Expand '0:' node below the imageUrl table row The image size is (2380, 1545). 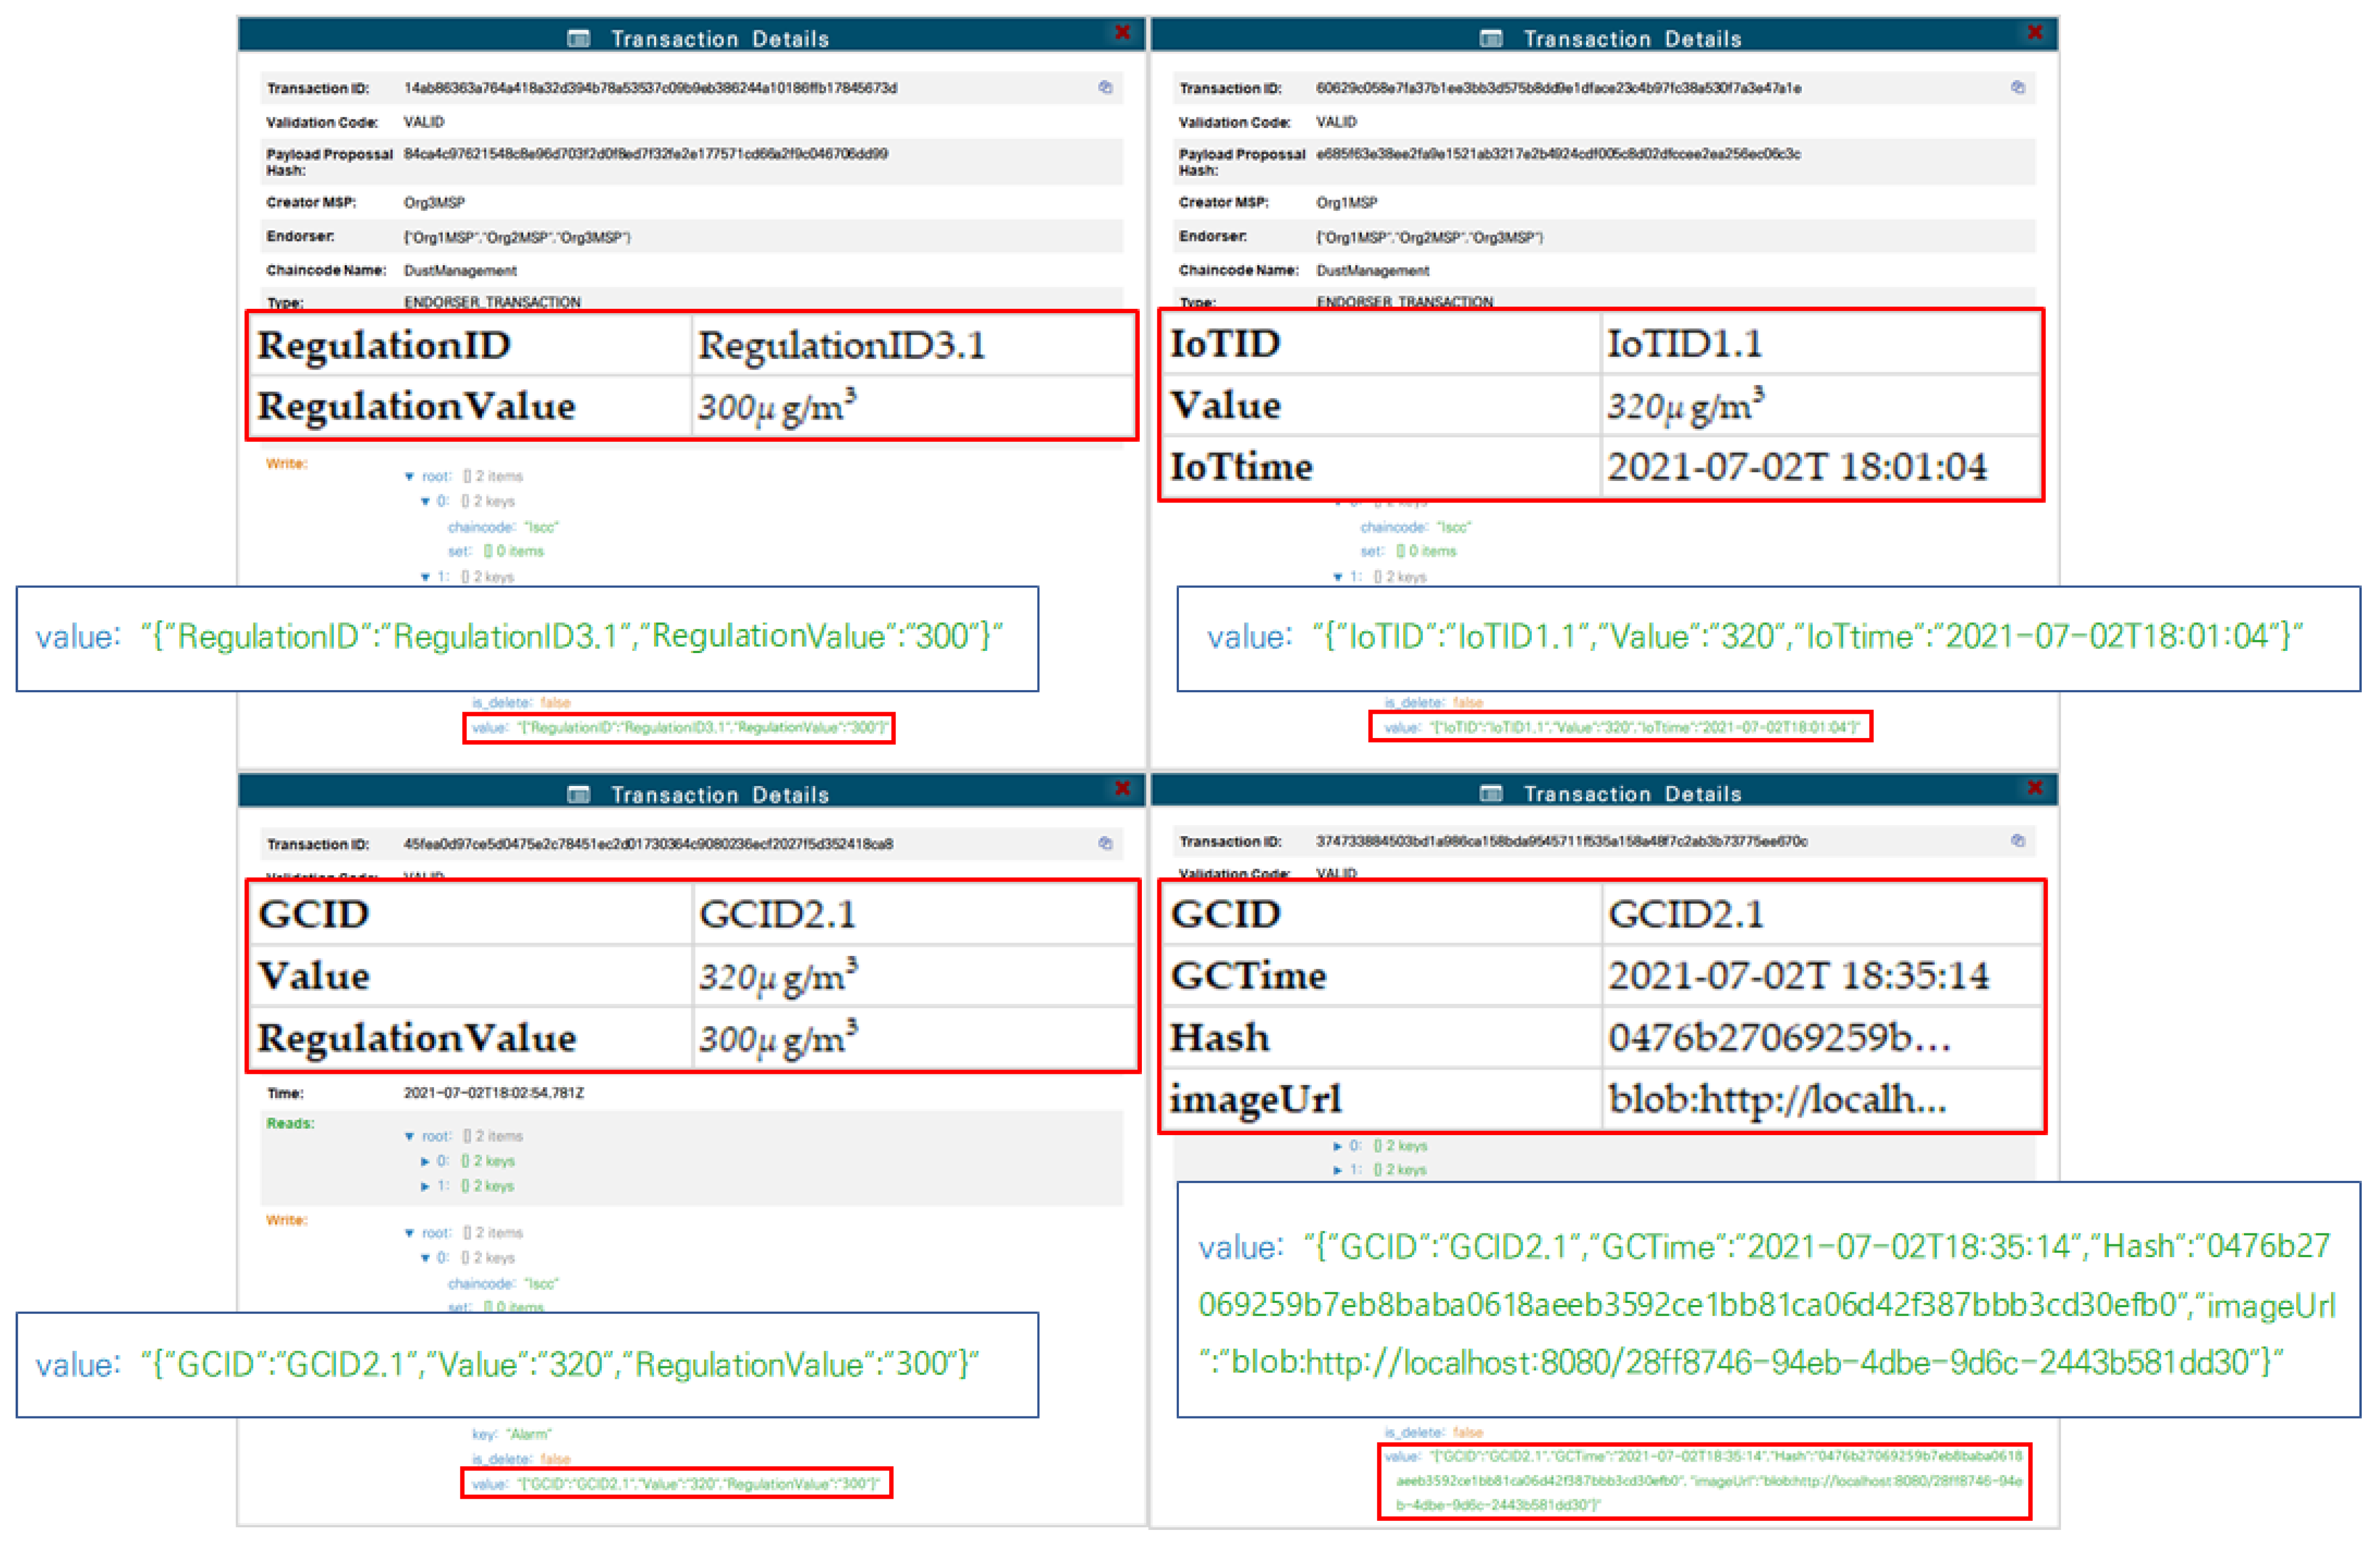(x=1337, y=1146)
